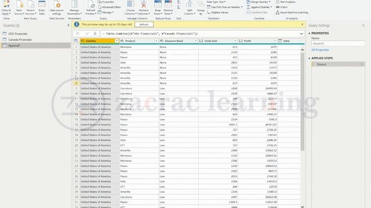Close the Query Settings pane
371x208 pixels.
coord(363,25)
